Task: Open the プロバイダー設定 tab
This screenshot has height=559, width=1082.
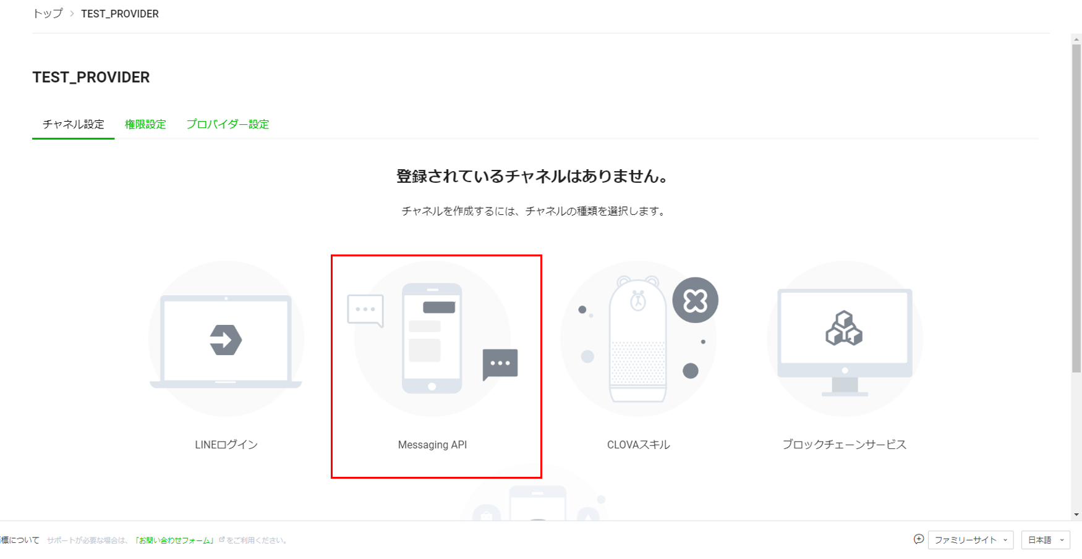Action: point(228,124)
